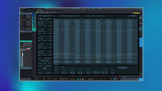
Task: Switch the View: Tracks option
Action: pyautogui.click(x=88, y=16)
